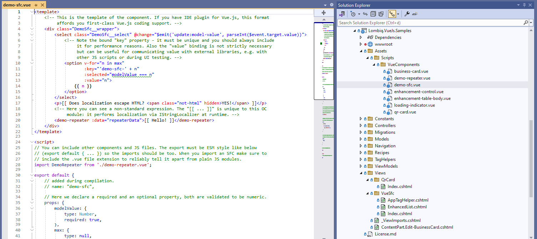The image size is (537, 239).
Task: Open Solution Explorer window position menu
Action: pyautogui.click(x=519, y=5)
